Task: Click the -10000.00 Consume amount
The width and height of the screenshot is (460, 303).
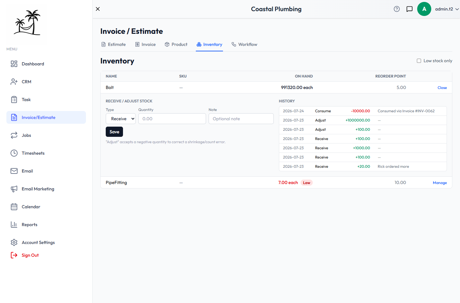Action: [360, 111]
